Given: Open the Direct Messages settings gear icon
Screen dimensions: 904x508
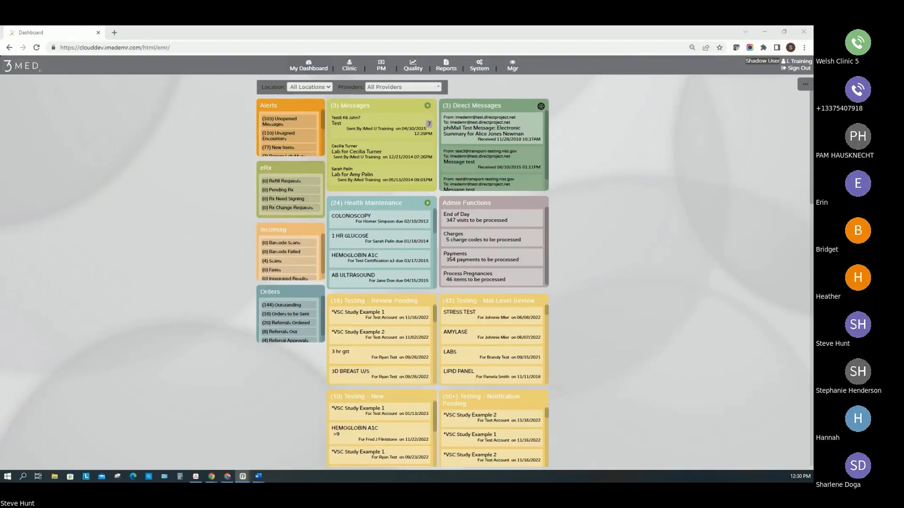Looking at the screenshot, I should point(541,106).
